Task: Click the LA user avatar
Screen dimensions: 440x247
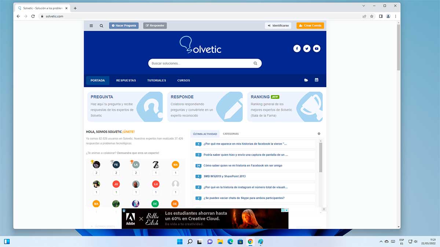Action: 136,165
